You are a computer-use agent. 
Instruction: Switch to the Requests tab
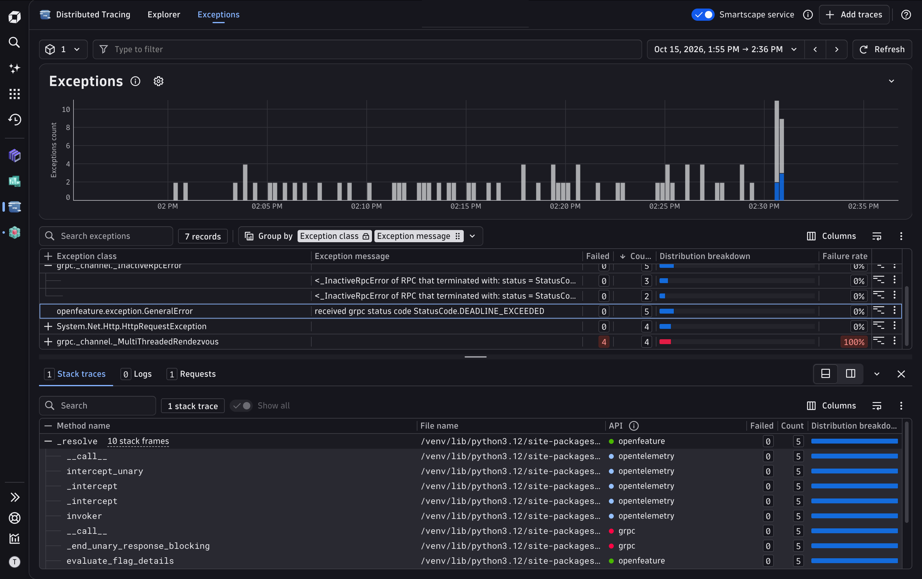pos(191,374)
